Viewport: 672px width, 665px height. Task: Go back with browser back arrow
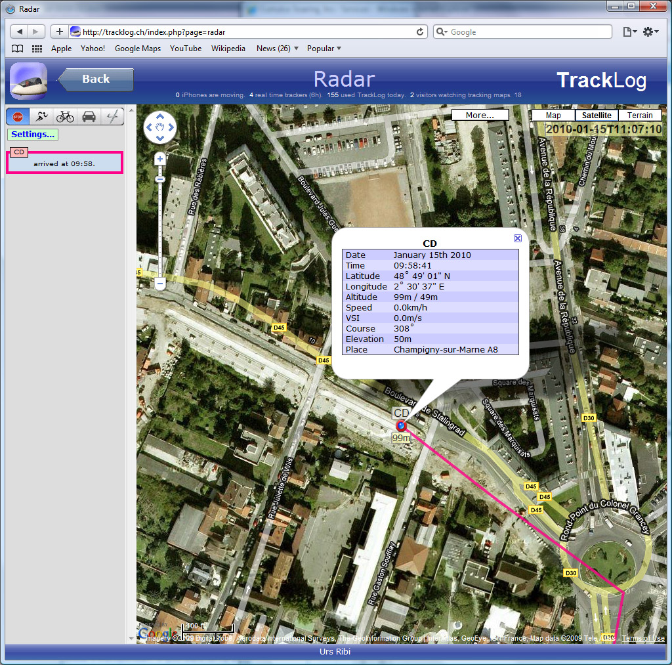pyautogui.click(x=19, y=32)
